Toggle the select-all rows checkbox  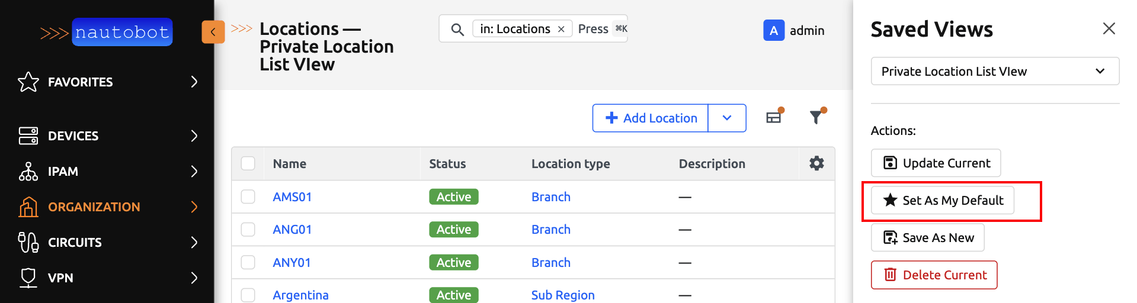coord(248,163)
